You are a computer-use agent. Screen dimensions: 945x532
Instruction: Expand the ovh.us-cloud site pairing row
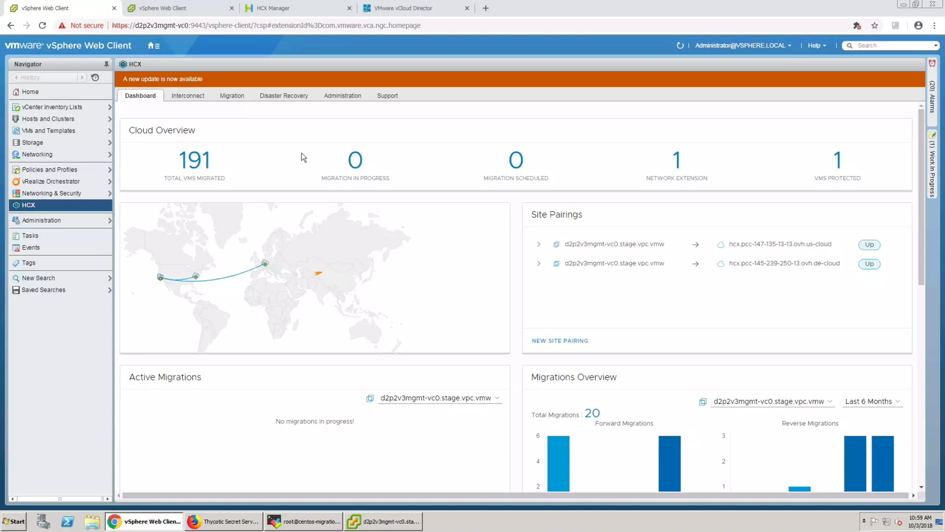[538, 244]
